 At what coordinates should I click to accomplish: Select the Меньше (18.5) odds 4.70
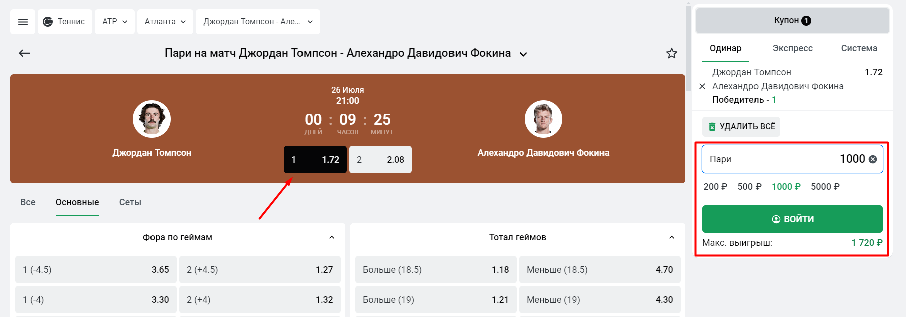pos(599,269)
